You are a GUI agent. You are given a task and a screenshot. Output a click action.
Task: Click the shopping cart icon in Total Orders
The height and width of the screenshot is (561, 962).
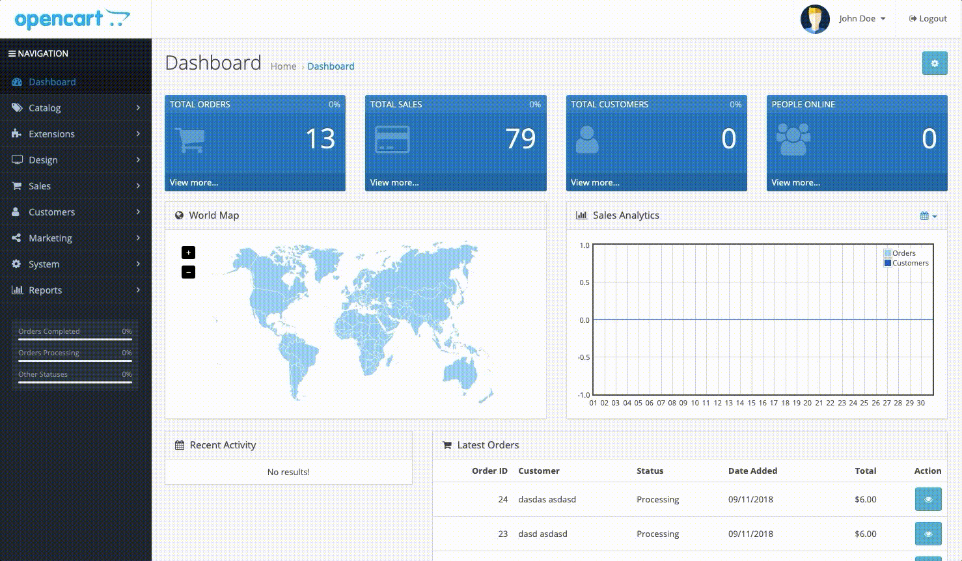click(x=190, y=139)
